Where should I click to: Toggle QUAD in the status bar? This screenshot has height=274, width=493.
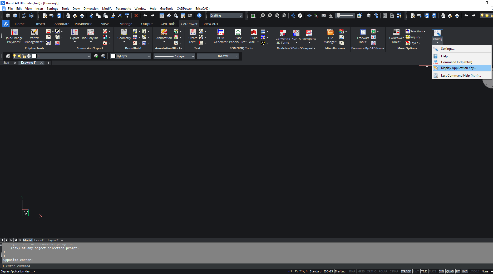pos(450,271)
